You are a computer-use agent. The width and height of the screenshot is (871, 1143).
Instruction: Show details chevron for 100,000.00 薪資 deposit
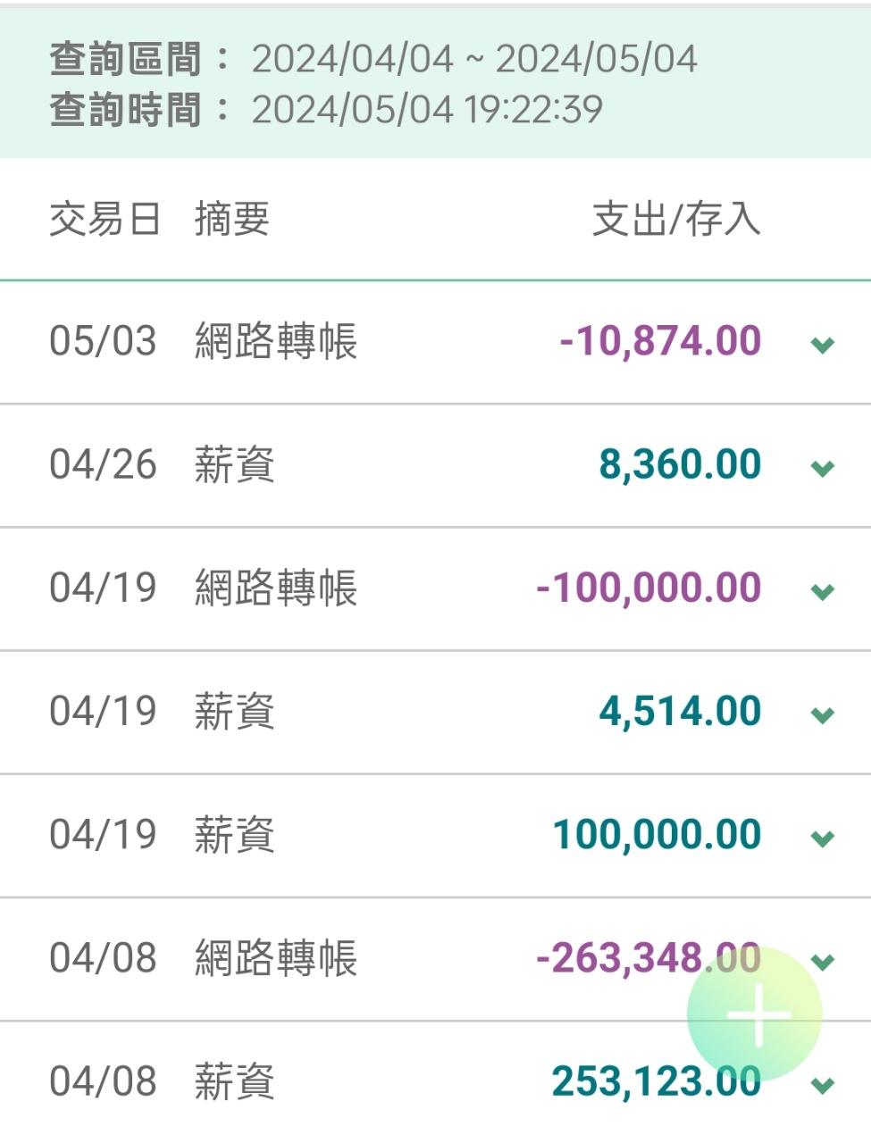tap(822, 837)
